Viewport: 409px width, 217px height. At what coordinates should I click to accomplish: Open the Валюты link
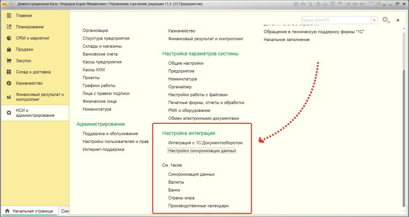[176, 182]
